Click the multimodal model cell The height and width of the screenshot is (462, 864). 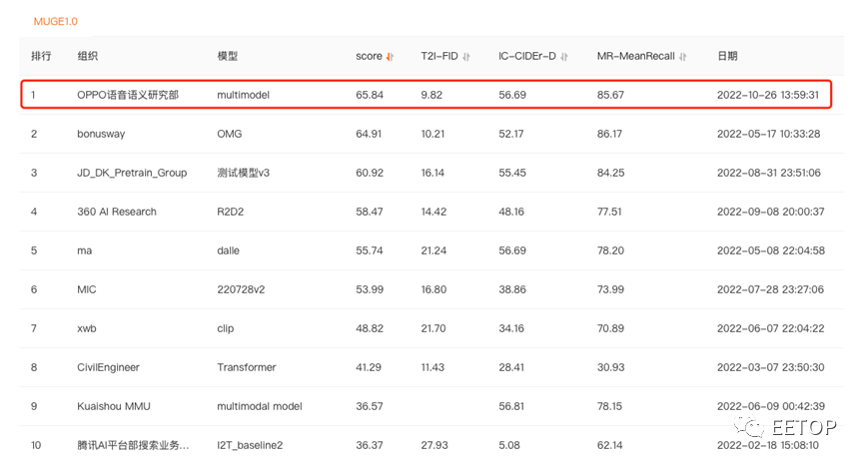(260, 406)
